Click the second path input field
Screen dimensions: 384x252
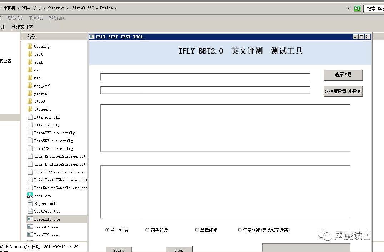pos(205,90)
